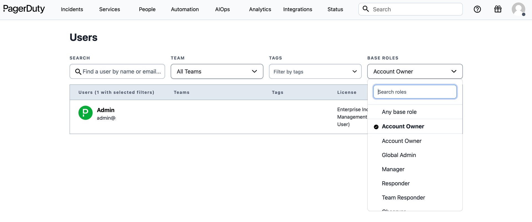Open the Incidents menu
532x222 pixels.
pos(72,9)
